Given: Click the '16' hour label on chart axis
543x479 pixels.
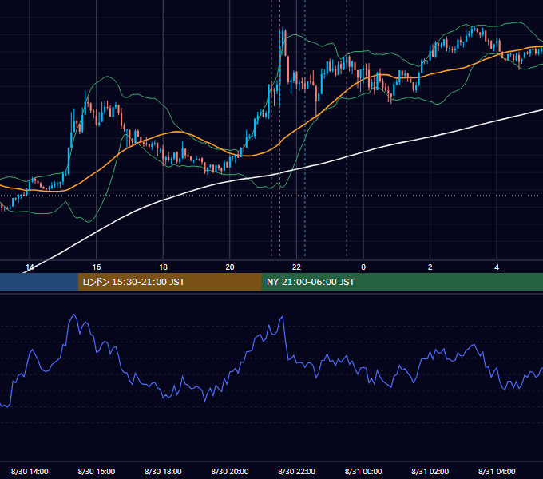Looking at the screenshot, I should 97,267.
